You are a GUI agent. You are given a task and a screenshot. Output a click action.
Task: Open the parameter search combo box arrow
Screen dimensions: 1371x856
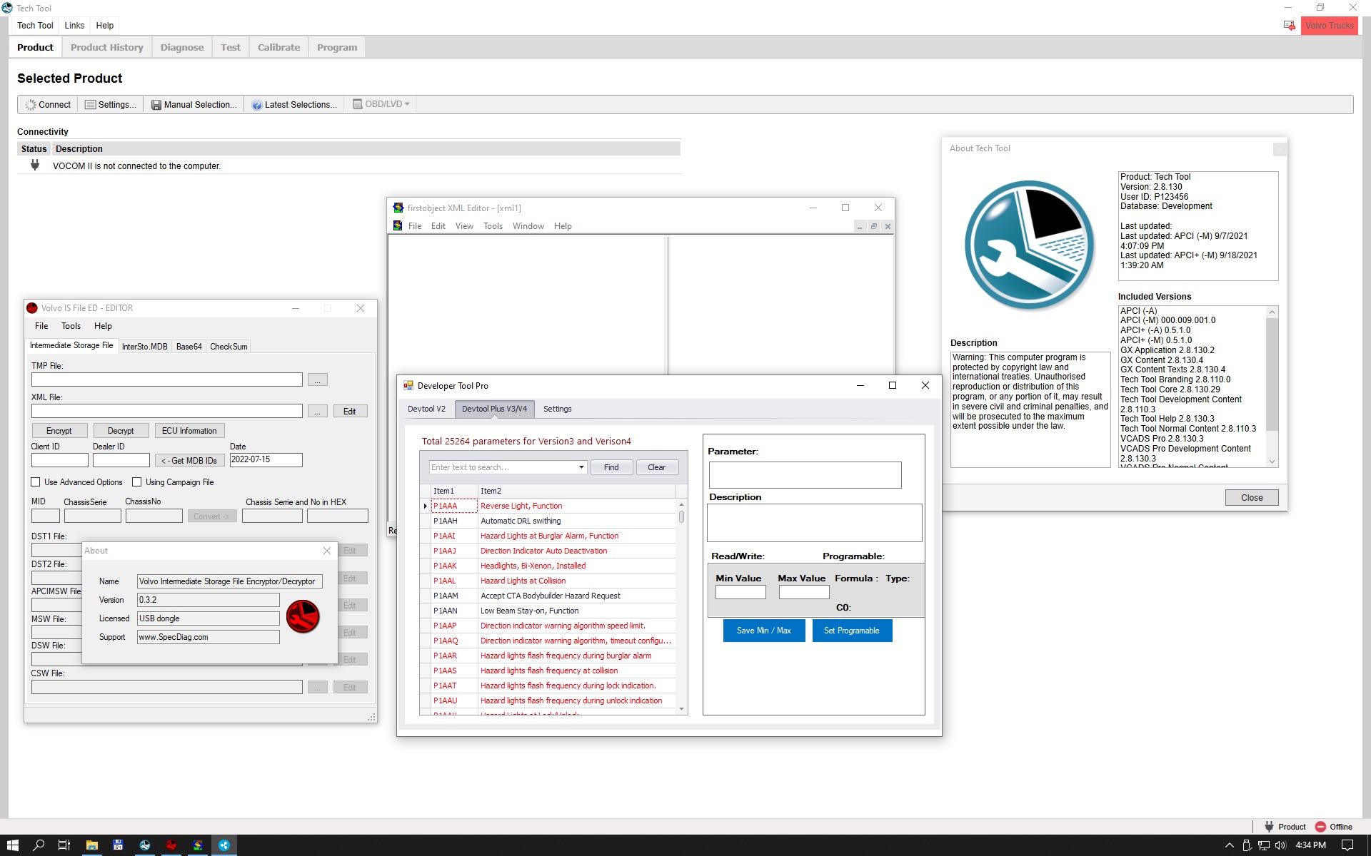pos(581,467)
